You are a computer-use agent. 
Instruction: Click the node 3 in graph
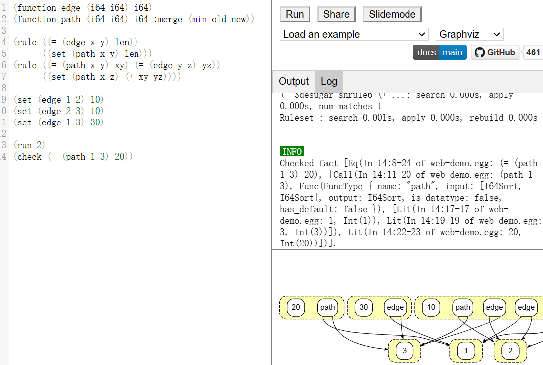pos(405,351)
